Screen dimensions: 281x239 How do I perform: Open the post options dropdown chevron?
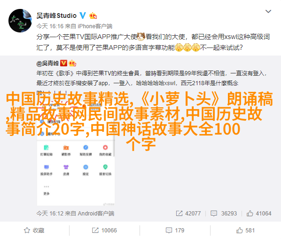(268, 11)
